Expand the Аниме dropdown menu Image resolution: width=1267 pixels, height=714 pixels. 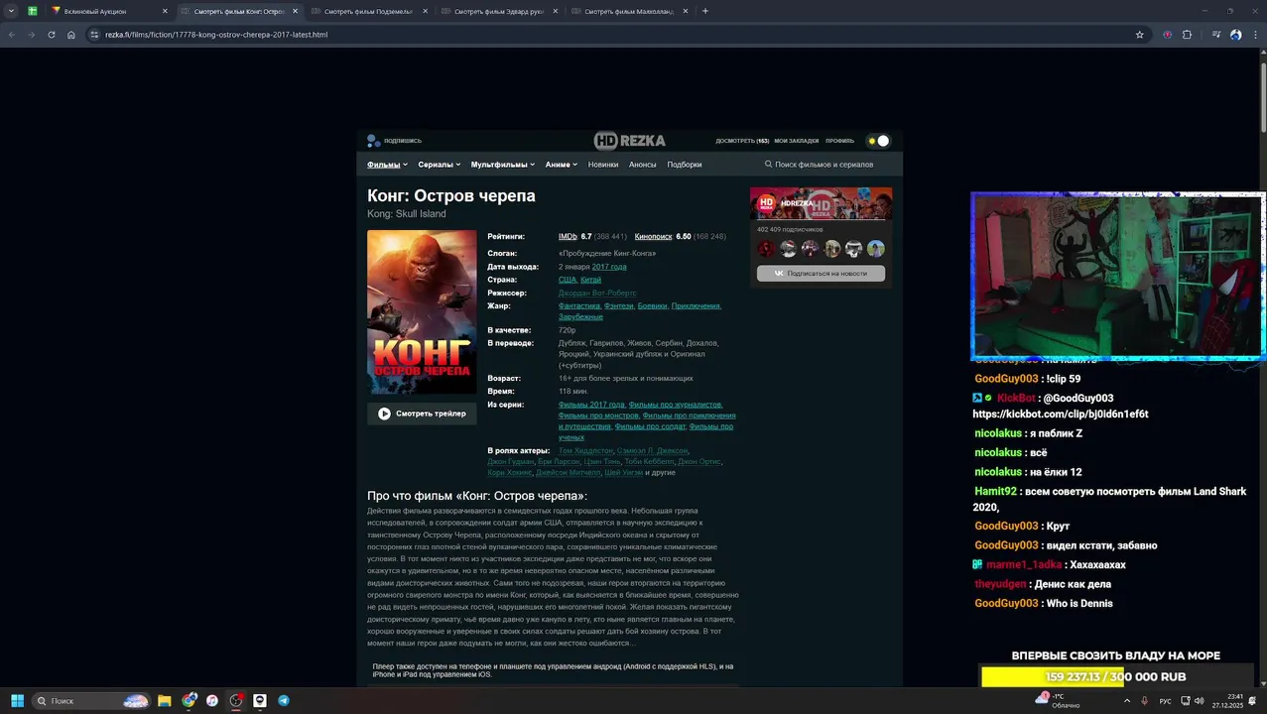click(x=561, y=165)
